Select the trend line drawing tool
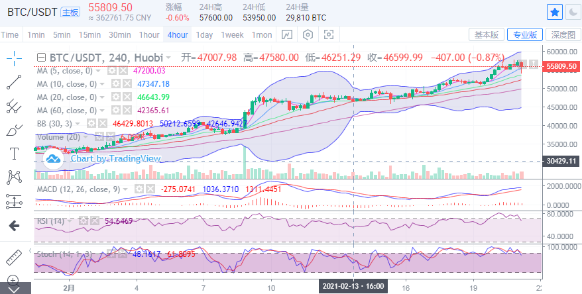The width and height of the screenshot is (582, 294). tap(14, 82)
